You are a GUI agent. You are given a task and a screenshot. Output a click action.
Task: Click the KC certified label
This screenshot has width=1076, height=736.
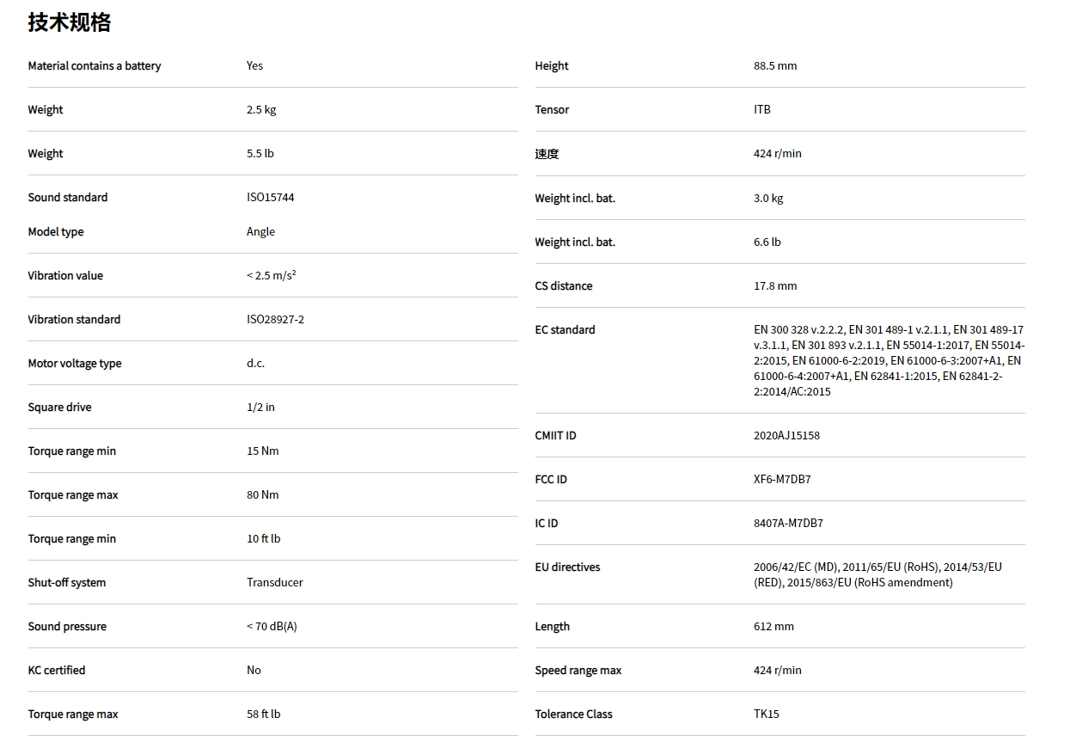57,671
